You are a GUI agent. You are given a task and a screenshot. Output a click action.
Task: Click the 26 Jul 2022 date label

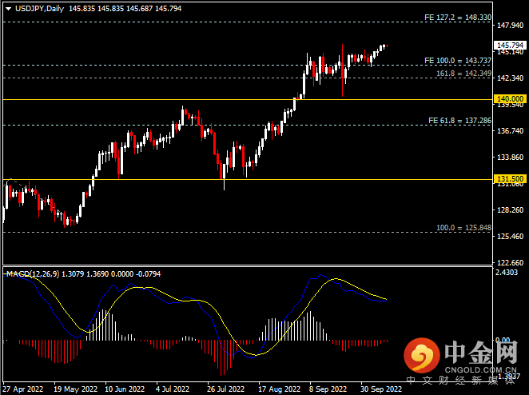[x=225, y=389]
